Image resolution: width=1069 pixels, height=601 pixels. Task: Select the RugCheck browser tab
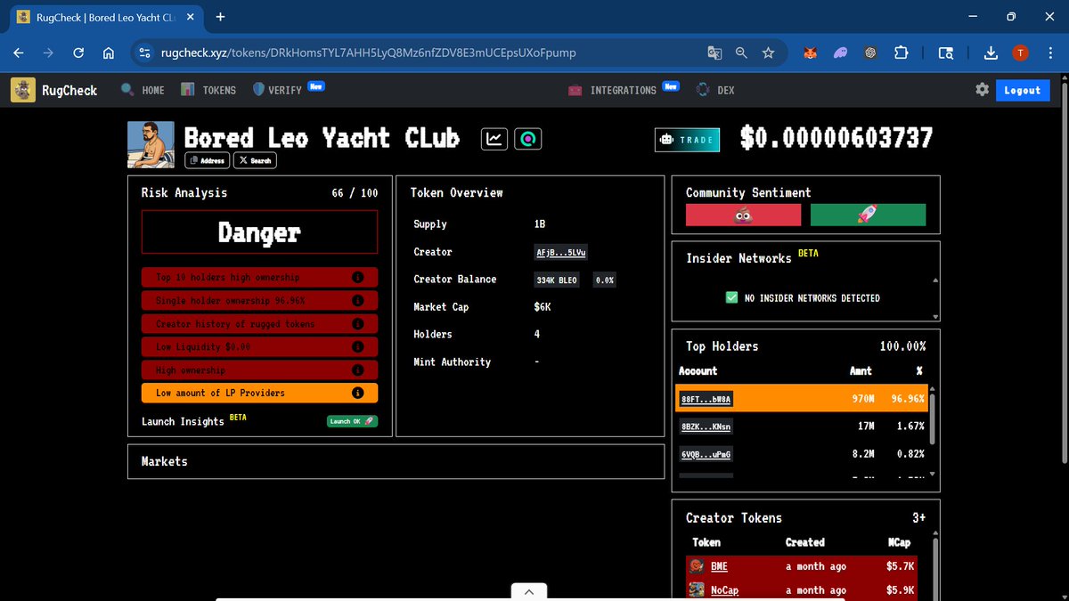point(105,16)
